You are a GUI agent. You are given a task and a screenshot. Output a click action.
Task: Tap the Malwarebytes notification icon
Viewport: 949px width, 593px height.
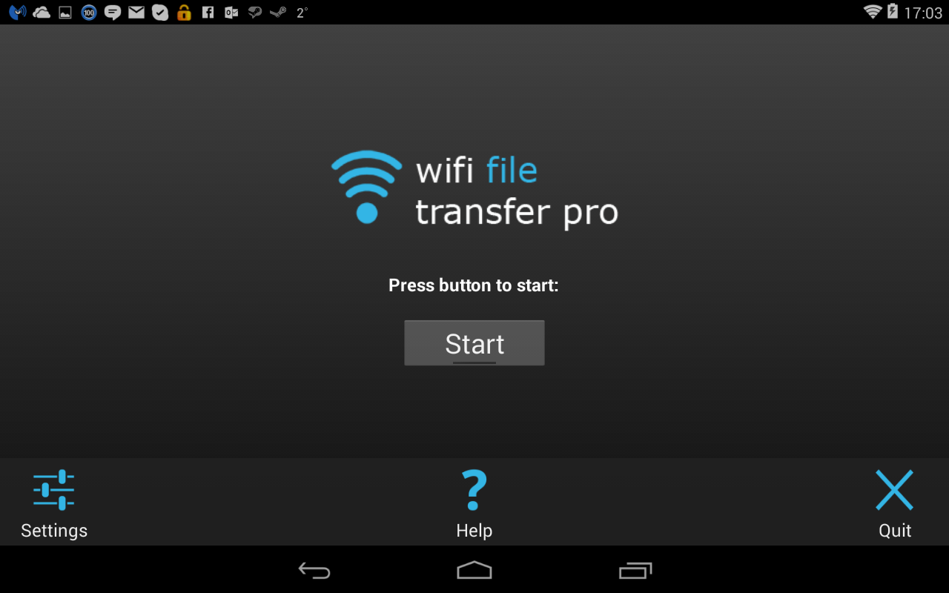[x=18, y=12]
